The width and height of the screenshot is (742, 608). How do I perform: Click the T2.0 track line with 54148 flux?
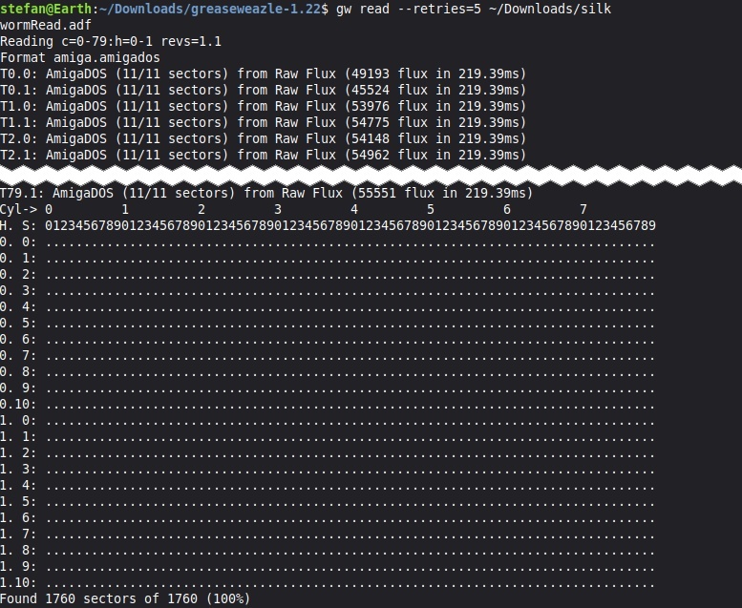(264, 138)
